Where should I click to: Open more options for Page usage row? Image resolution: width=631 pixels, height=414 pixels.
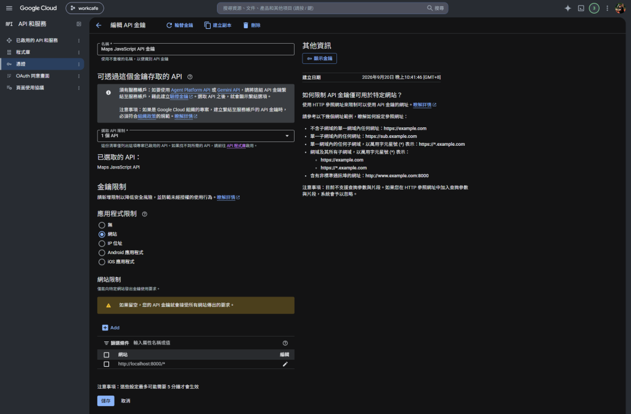(78, 87)
